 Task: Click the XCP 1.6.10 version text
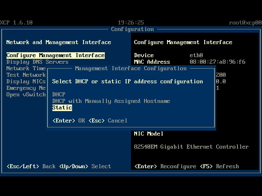16,23
